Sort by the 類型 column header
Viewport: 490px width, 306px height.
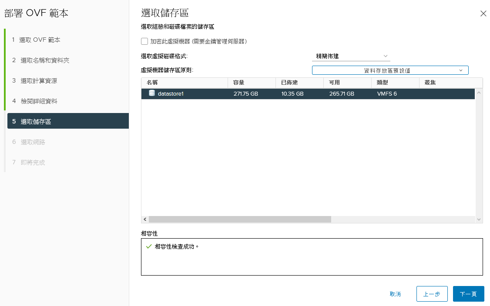(x=395, y=83)
